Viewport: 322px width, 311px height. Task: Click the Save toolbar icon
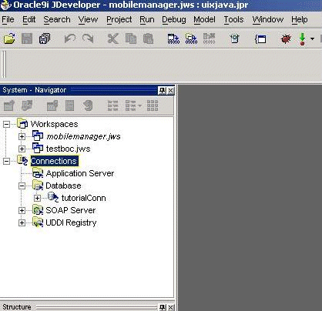[27, 39]
